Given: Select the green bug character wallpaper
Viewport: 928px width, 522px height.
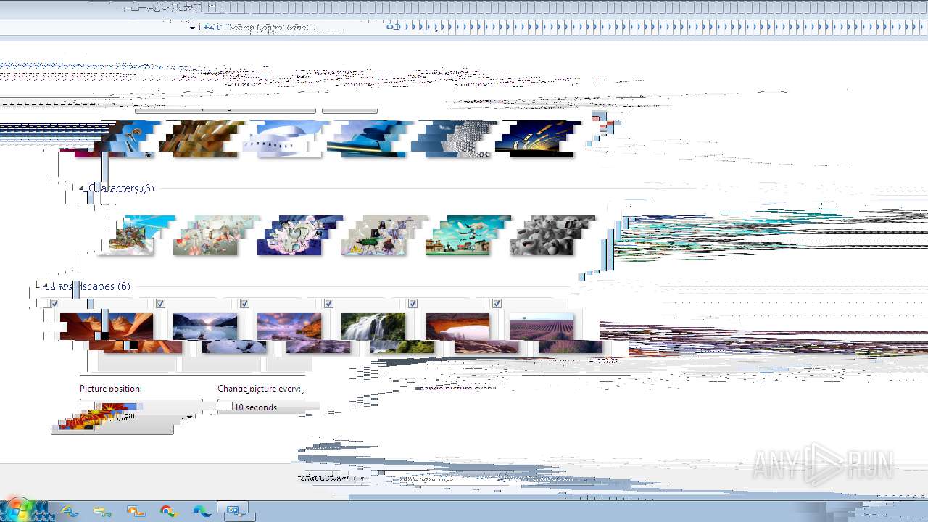Looking at the screenshot, I should tap(382, 236).
